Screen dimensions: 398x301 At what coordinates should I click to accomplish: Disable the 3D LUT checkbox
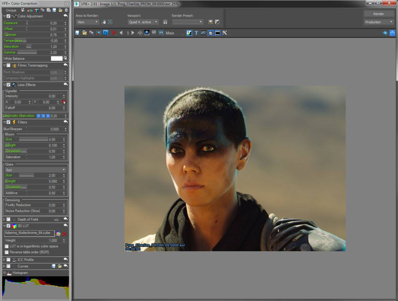click(x=8, y=226)
